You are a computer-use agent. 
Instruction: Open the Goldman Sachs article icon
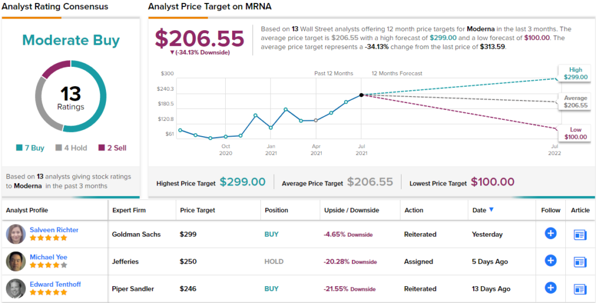tap(580, 234)
